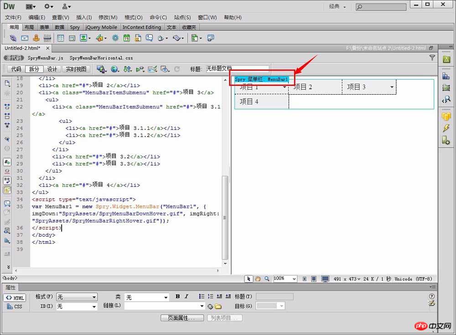This screenshot has width=456, height=335.
Task: Click the search field in application bar
Action: pyautogui.click(x=381, y=7)
